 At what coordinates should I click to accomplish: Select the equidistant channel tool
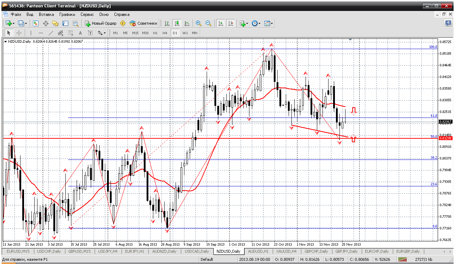[x=60, y=33]
